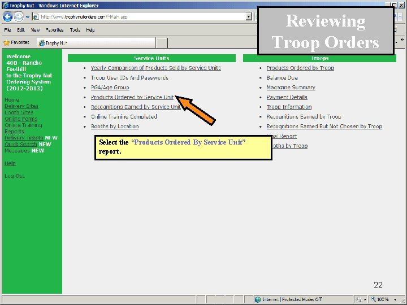
Task: Open the Favorites menu
Action: tap(54, 30)
